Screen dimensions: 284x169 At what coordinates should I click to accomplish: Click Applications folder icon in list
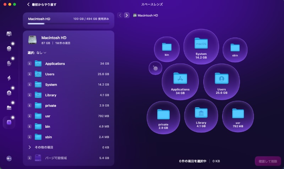(38, 64)
